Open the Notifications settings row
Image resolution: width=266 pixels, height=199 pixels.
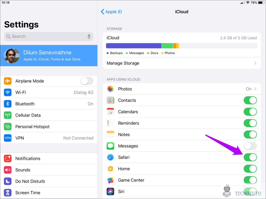49,158
